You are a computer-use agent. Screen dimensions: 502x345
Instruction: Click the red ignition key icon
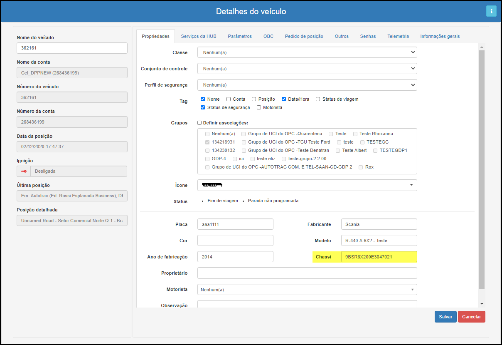[24, 171]
